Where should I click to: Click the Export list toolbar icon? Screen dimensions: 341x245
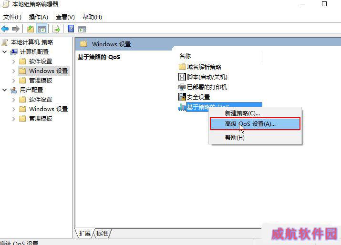click(56, 29)
